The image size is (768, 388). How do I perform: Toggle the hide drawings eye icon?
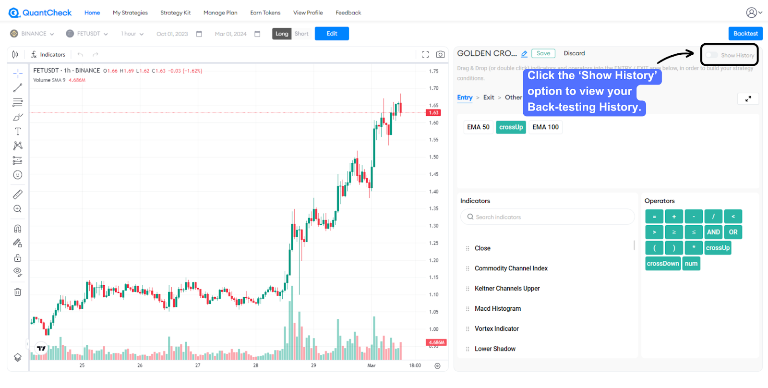[18, 272]
